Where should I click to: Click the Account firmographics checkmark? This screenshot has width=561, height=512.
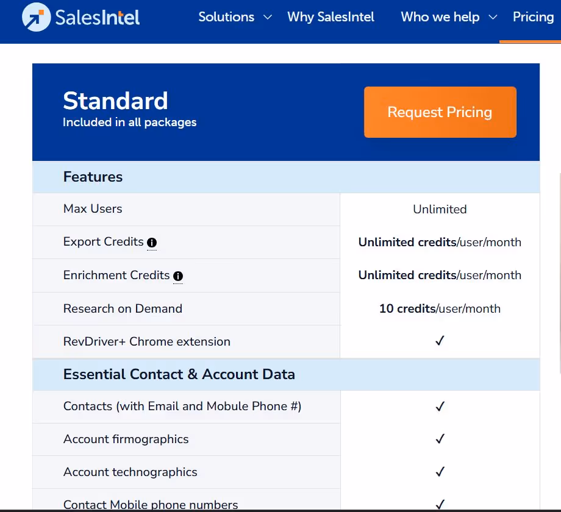tap(440, 439)
